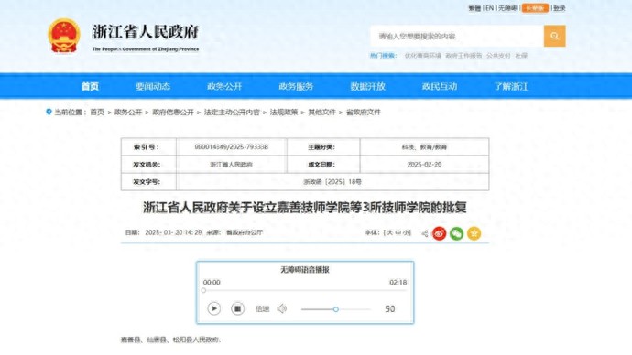Focus the site search input field
Image resolution: width=632 pixels, height=355 pixels.
tap(457, 36)
